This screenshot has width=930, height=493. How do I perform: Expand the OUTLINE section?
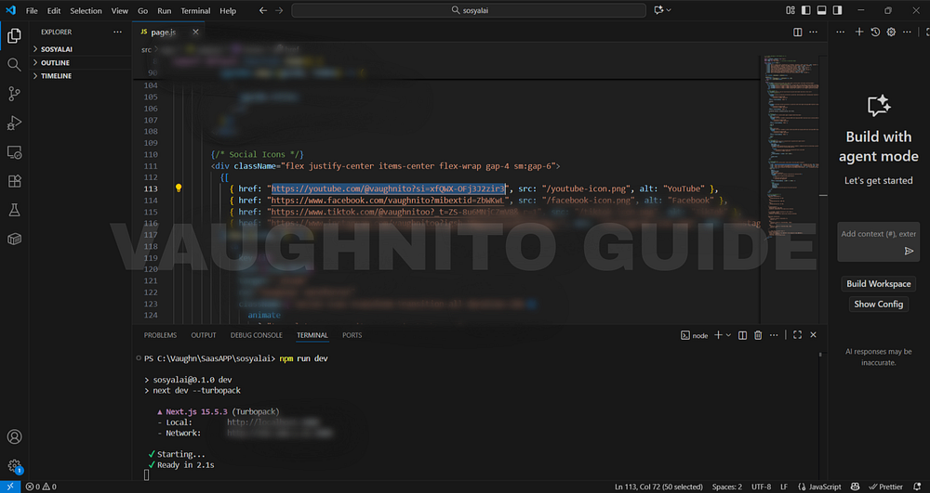click(x=80, y=63)
